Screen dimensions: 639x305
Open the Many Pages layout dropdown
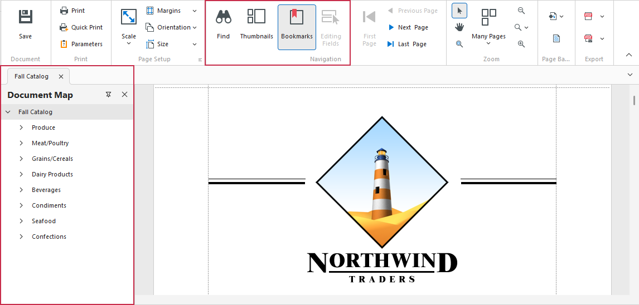(488, 27)
